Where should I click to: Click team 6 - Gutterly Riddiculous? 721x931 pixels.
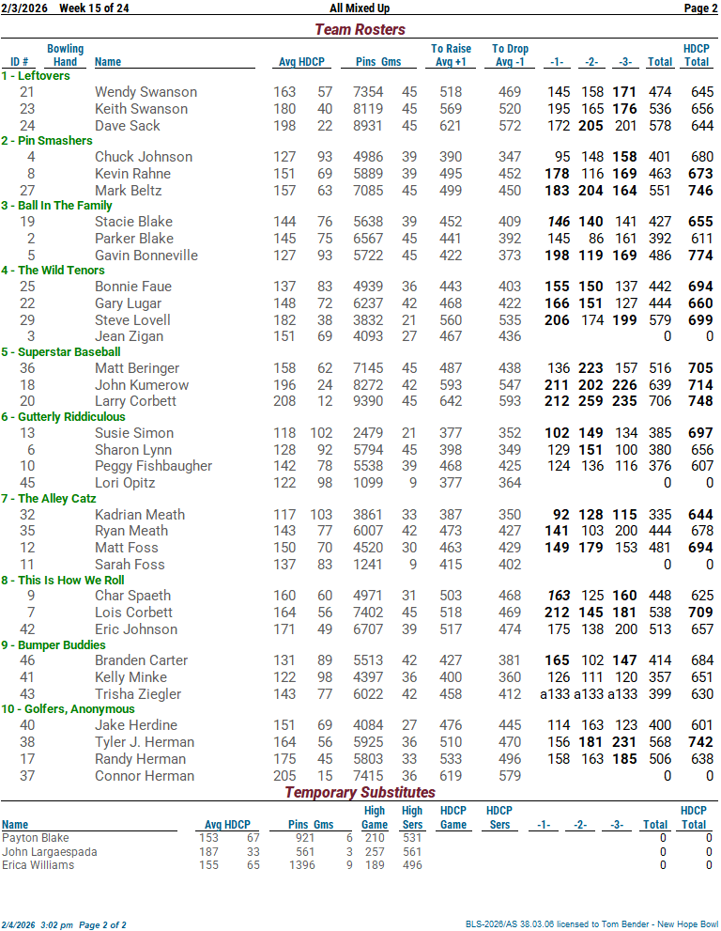pyautogui.click(x=63, y=417)
